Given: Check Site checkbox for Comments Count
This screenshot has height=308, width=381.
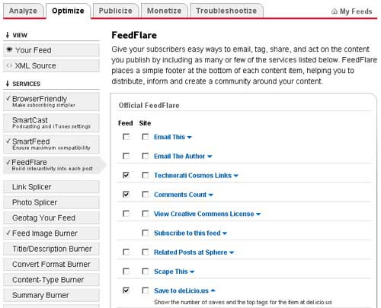Looking at the screenshot, I should pyautogui.click(x=146, y=195).
